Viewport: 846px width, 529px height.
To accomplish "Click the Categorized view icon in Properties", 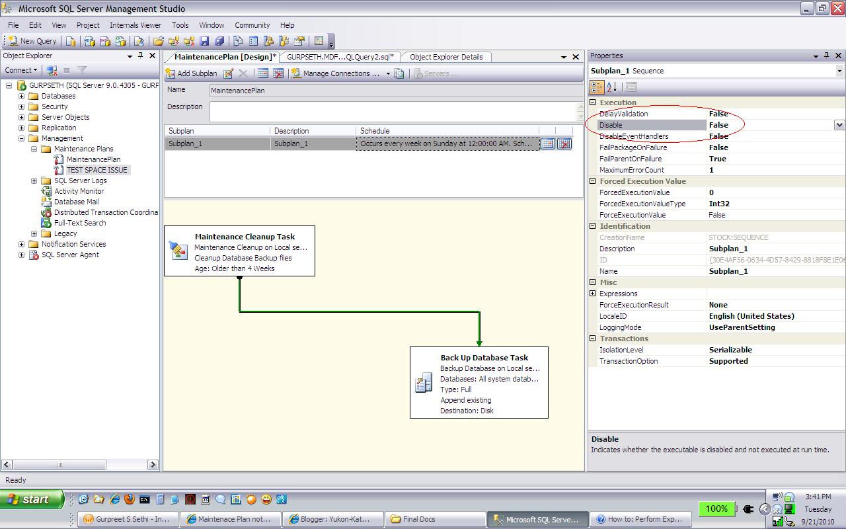I will [597, 87].
